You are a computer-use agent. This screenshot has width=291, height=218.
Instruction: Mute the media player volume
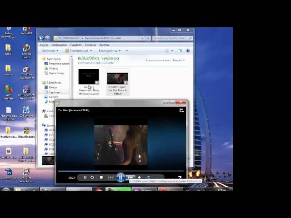tap(140, 178)
